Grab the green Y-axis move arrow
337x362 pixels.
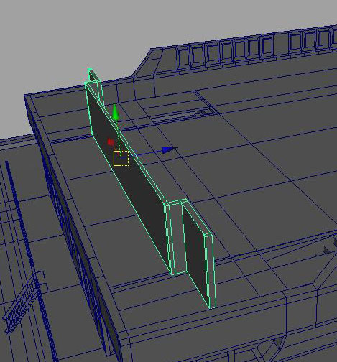coord(116,112)
